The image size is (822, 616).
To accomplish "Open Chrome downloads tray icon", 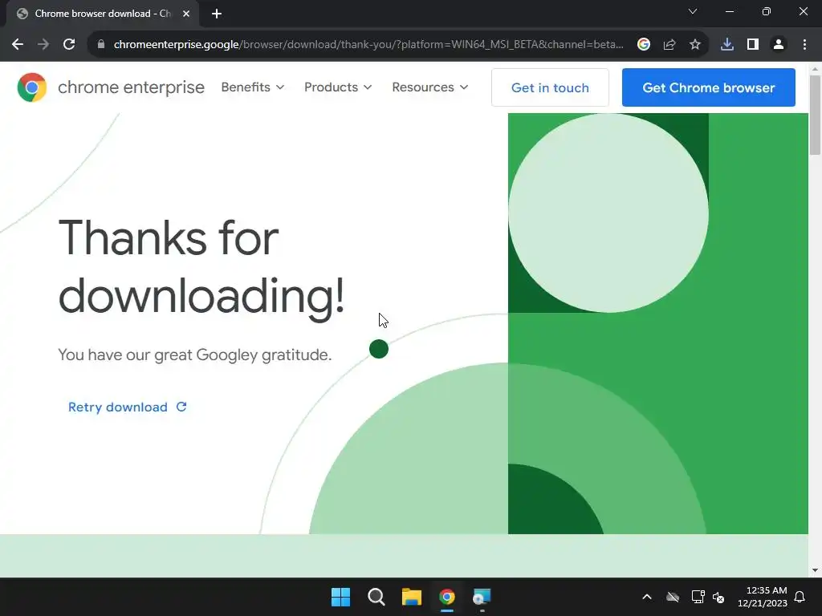I will click(727, 45).
